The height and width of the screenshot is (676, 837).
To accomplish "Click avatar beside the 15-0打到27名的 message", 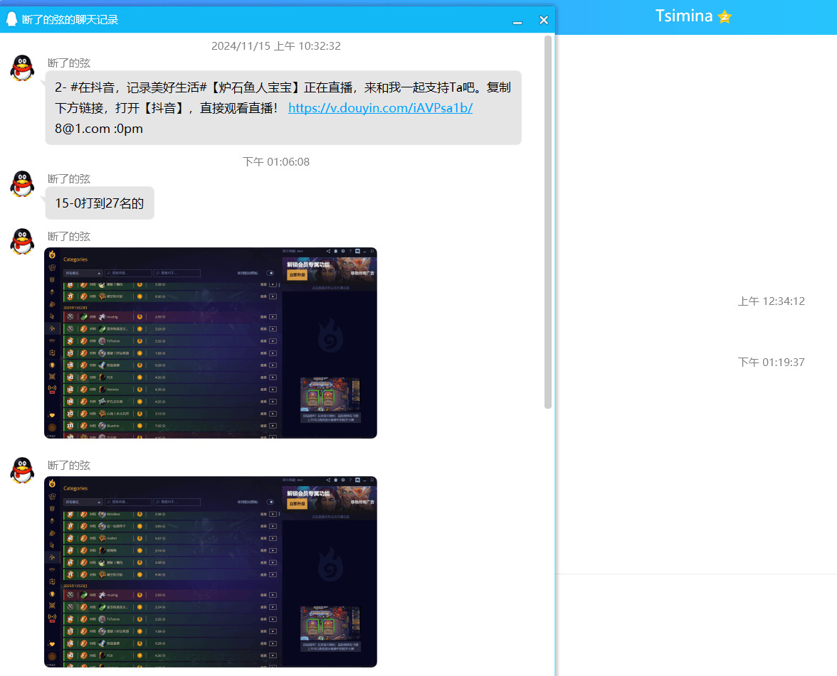I will tap(22, 184).
